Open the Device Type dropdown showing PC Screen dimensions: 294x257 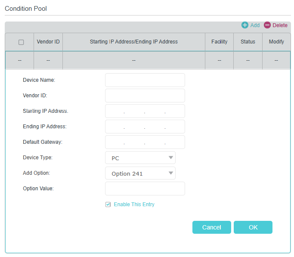coord(140,158)
